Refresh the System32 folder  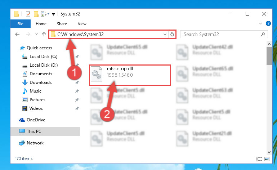pos(172,34)
